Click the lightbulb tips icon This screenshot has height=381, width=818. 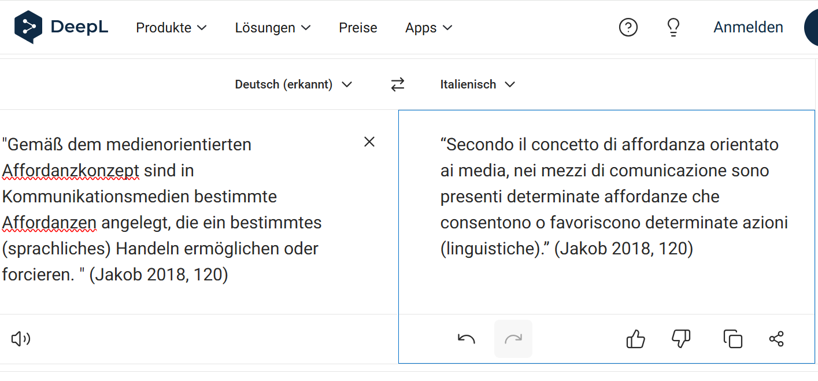tap(673, 27)
